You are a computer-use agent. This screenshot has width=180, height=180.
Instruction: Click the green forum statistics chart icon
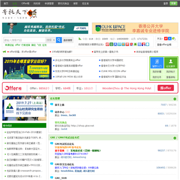(x=80, y=38)
